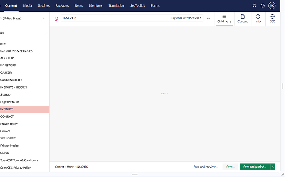Screen dimensions: 285x177
Task: Open the Members section
Action: click(95, 6)
